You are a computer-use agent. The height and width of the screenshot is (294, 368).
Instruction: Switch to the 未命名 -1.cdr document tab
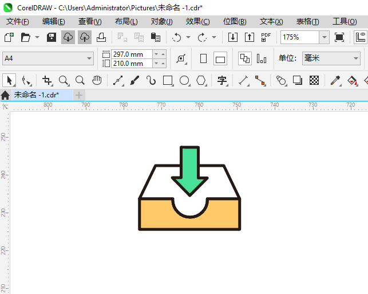coord(42,95)
